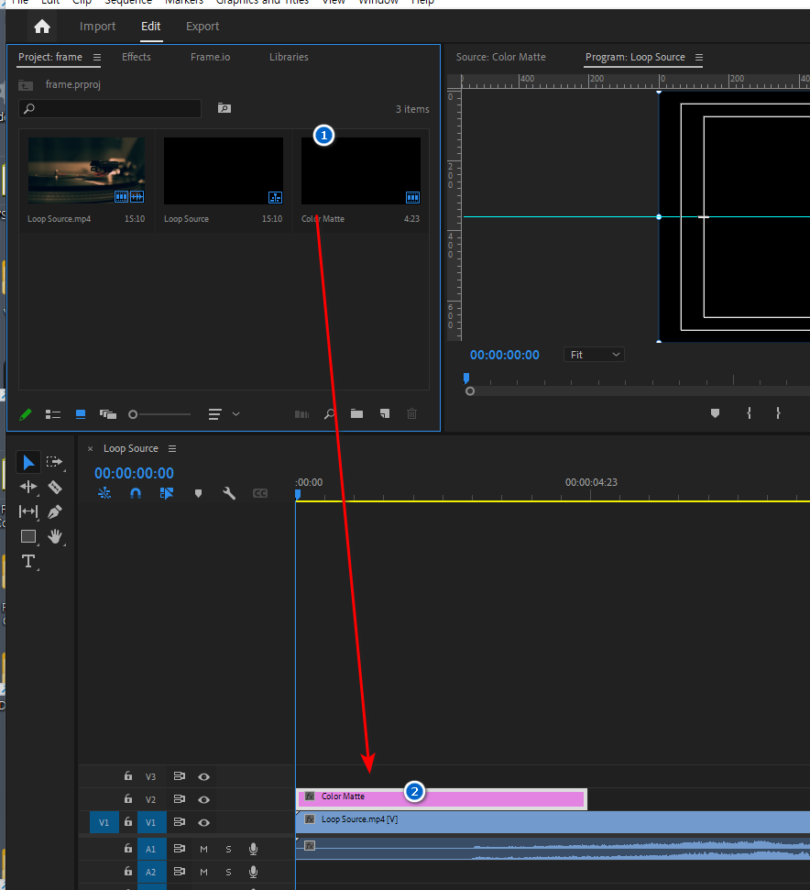Switch to the Effects tab
This screenshot has width=810, height=890.
pyautogui.click(x=137, y=57)
